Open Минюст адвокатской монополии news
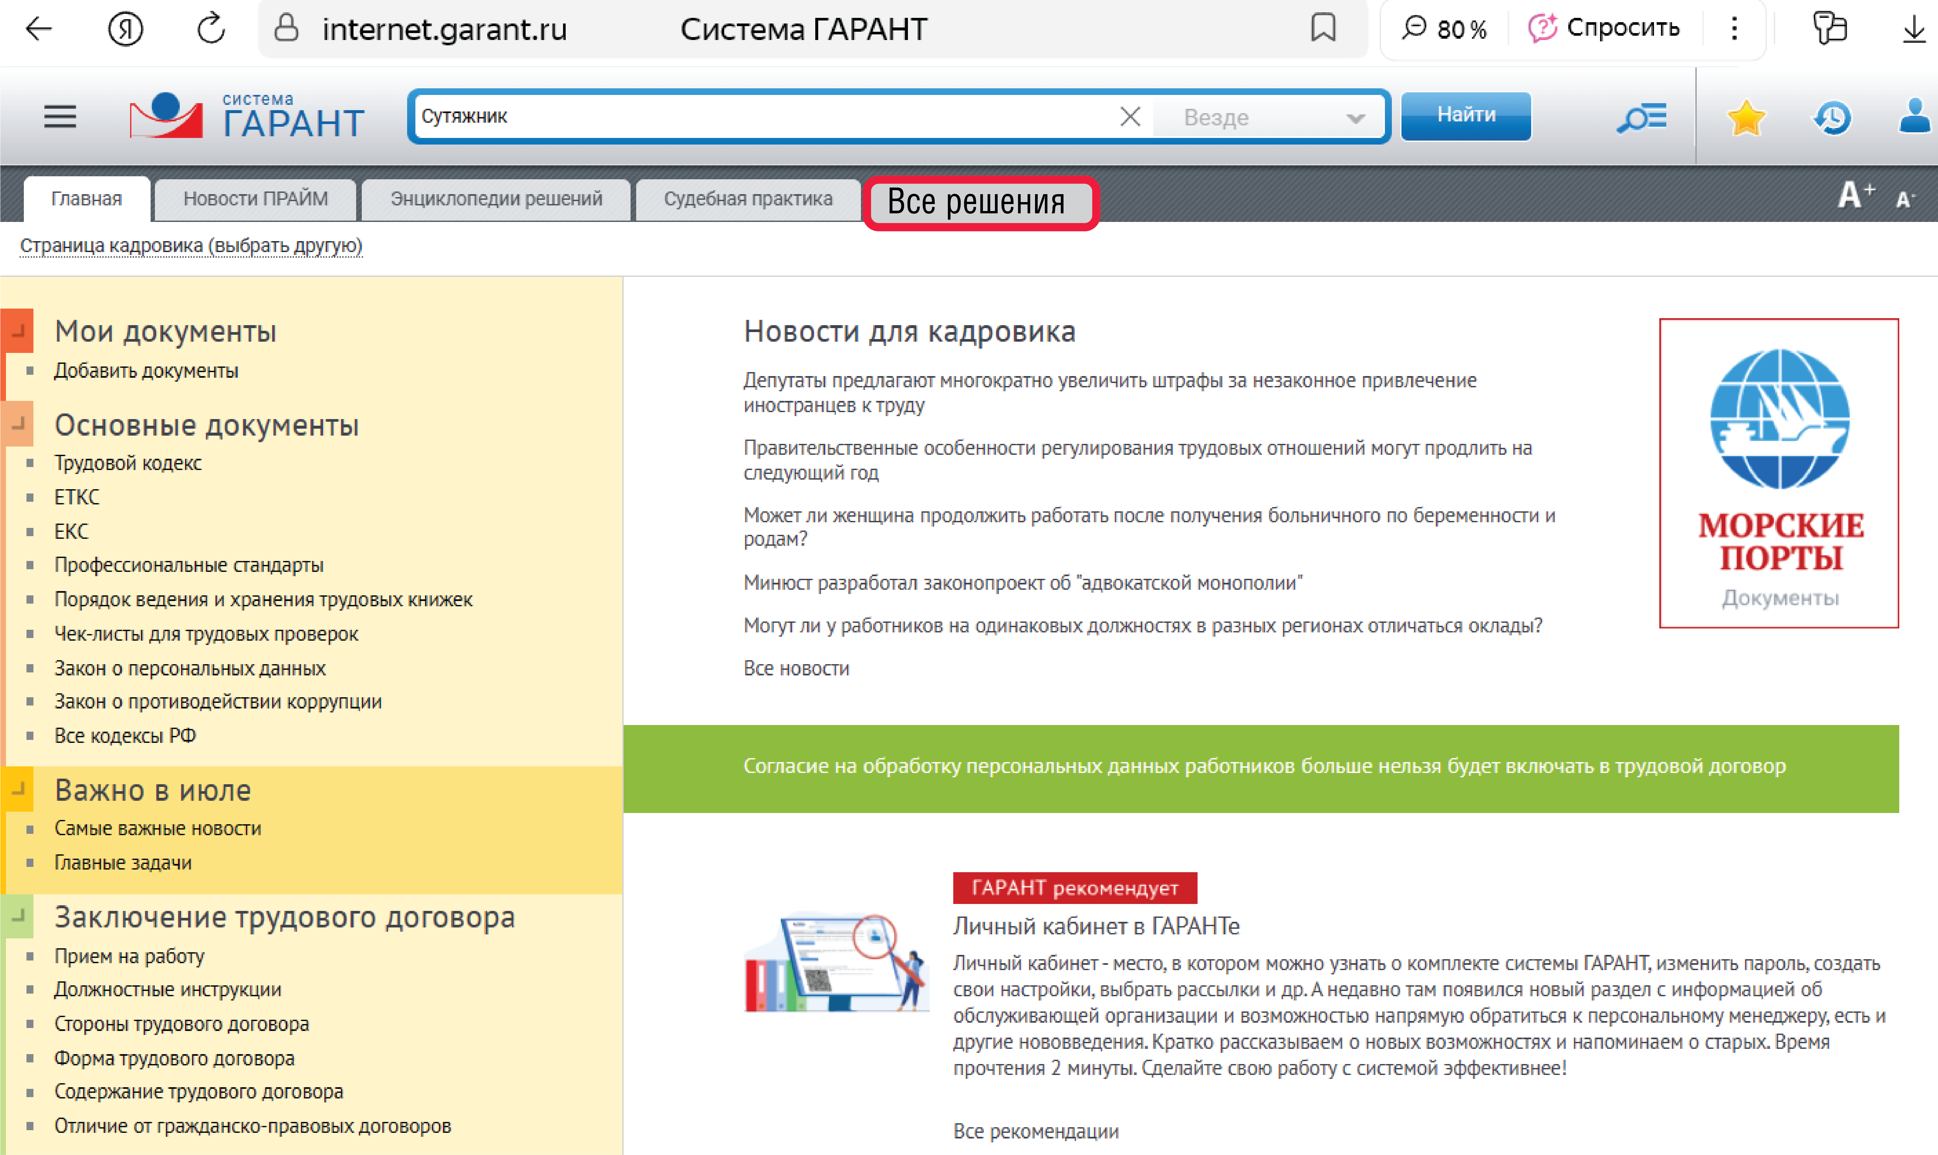This screenshot has width=1938, height=1155. click(1022, 582)
